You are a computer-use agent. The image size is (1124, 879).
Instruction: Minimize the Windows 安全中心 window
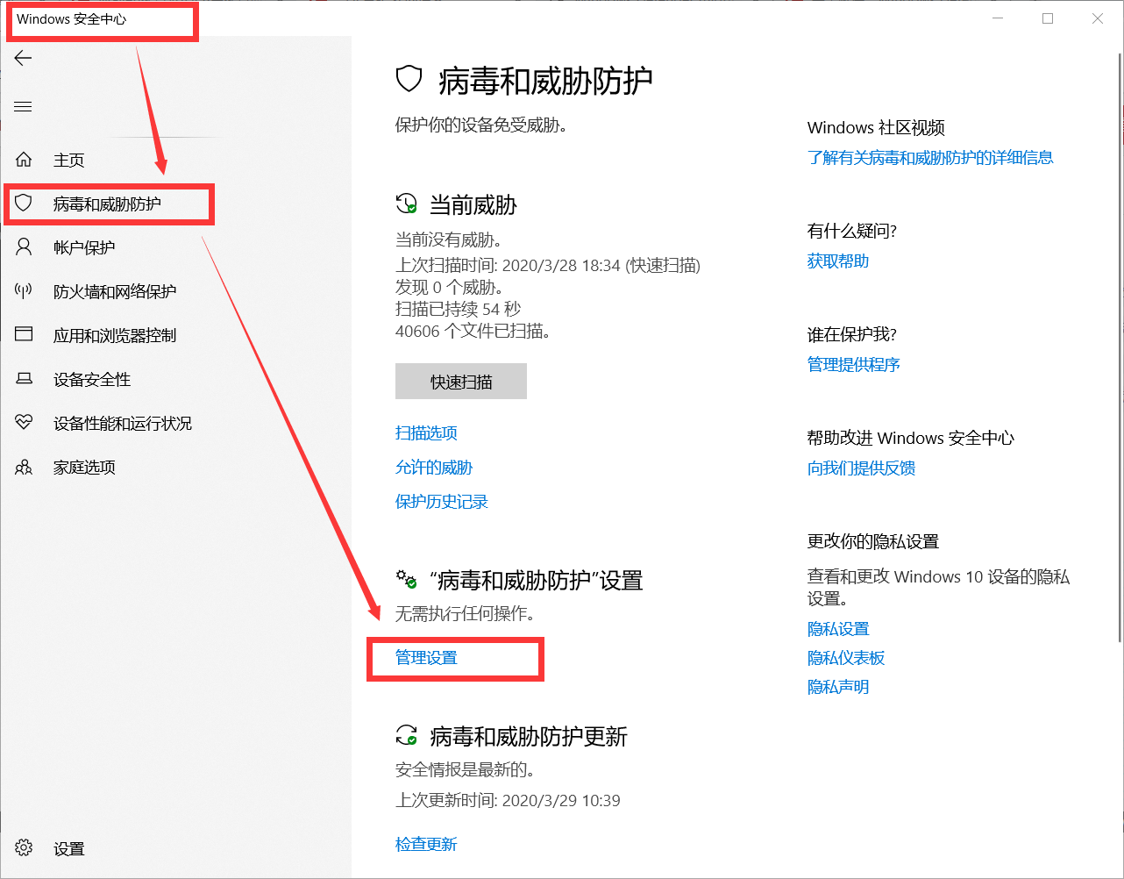(998, 18)
